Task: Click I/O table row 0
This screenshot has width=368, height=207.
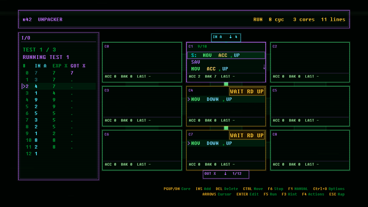Action: pos(59,73)
